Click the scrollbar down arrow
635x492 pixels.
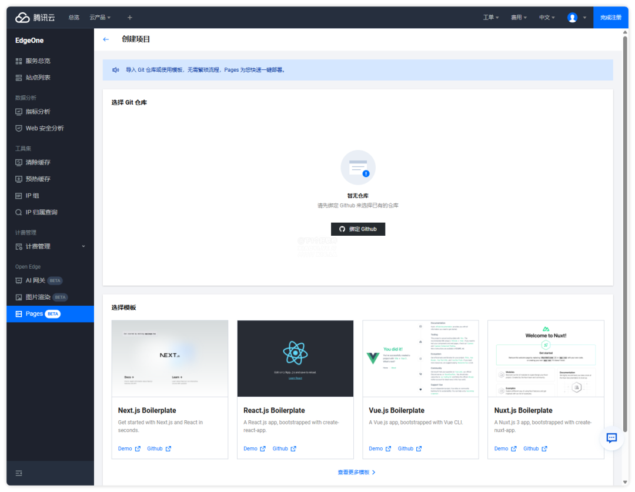point(625,482)
